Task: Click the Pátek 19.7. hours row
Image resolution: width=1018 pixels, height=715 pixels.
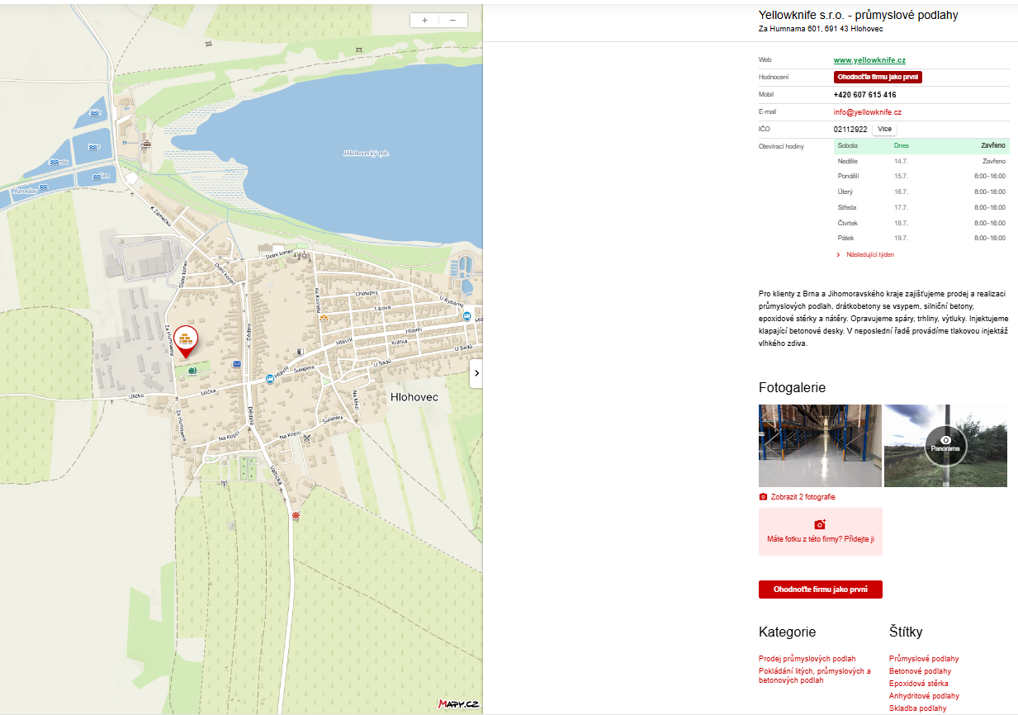Action: [x=921, y=238]
